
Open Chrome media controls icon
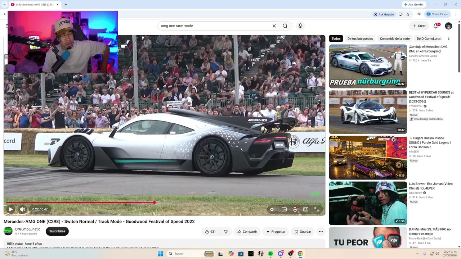419,14
